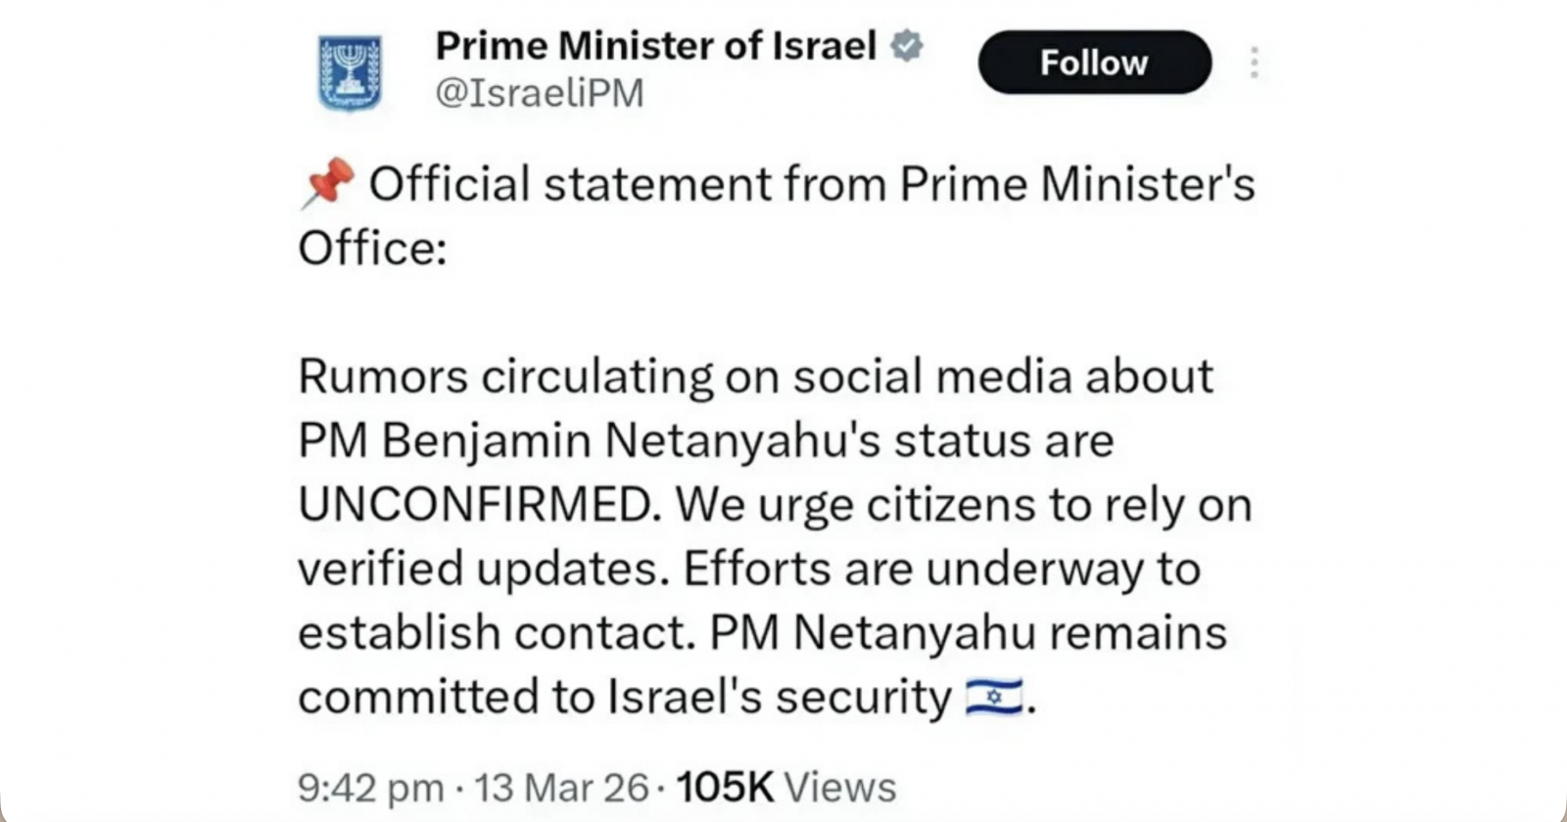Click the word "Office:" in the post
Screen dimensions: 1567x822
point(372,249)
